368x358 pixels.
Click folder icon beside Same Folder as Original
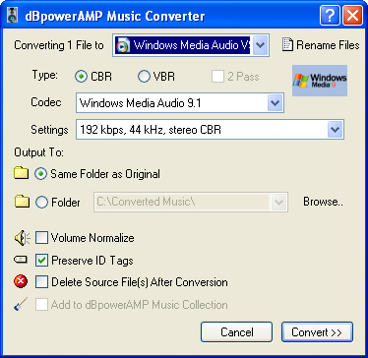point(22,173)
